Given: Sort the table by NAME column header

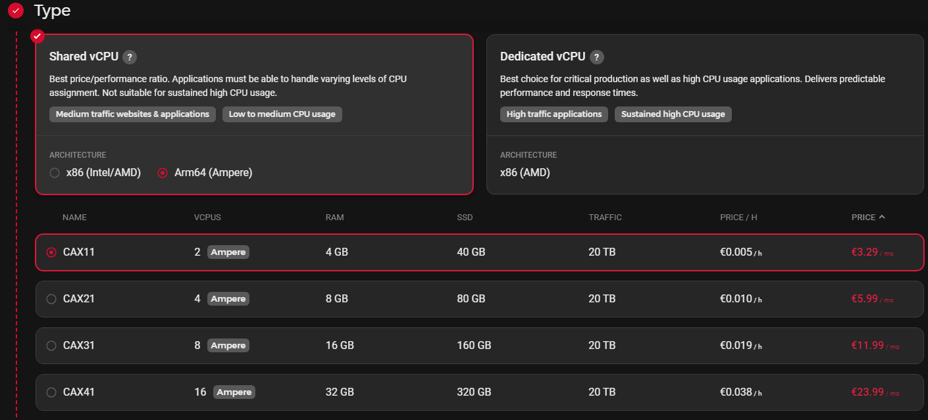Looking at the screenshot, I should (x=74, y=218).
